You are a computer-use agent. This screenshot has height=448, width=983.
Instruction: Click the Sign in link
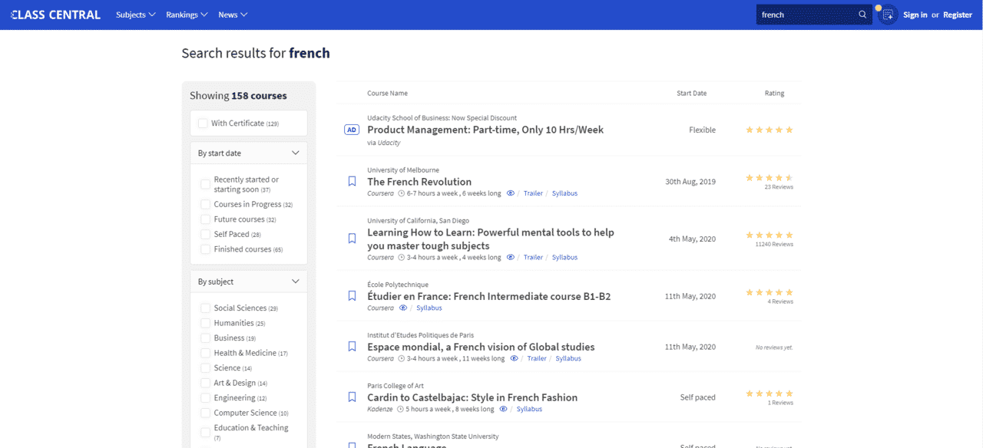(x=915, y=15)
